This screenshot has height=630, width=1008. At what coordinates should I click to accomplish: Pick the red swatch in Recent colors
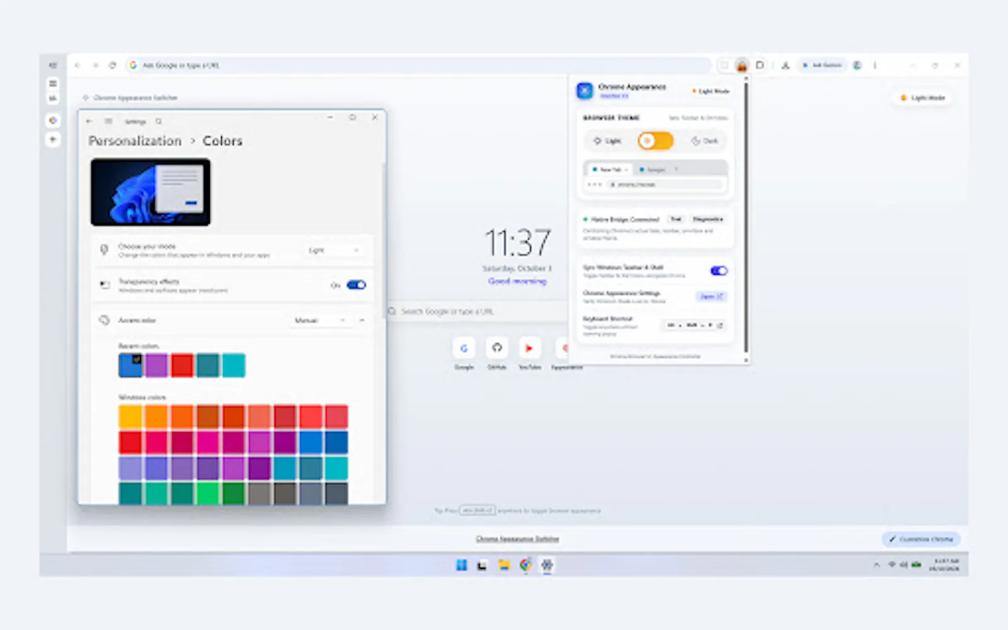[182, 365]
